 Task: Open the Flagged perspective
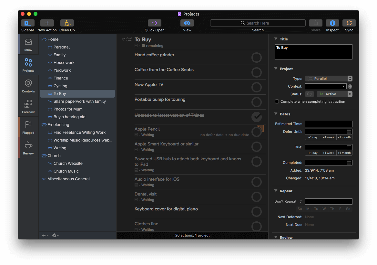(x=28, y=127)
